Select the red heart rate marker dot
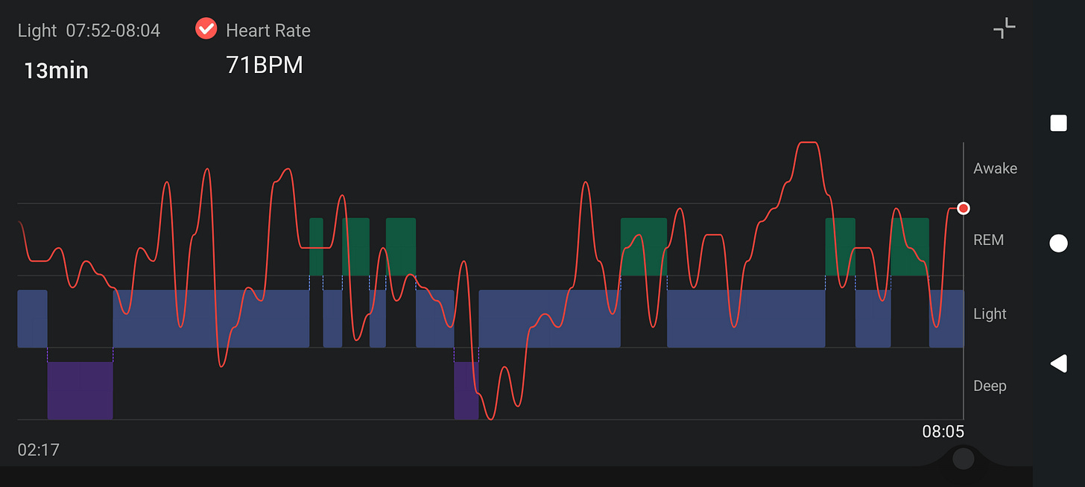This screenshot has height=487, width=1085. click(x=964, y=208)
